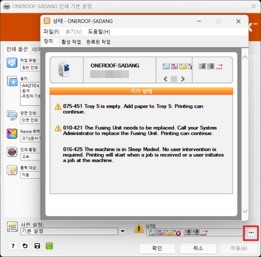The height and width of the screenshot is (257, 261).
Task: Click the 용지 A4 paper summary box
Action: point(30,94)
